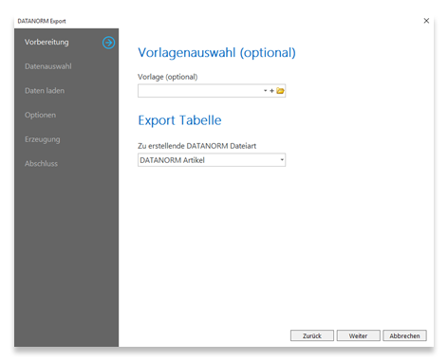Select the Vorbereitung step

click(47, 42)
